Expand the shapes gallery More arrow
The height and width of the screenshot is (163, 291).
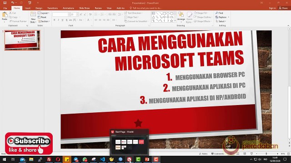175,21
